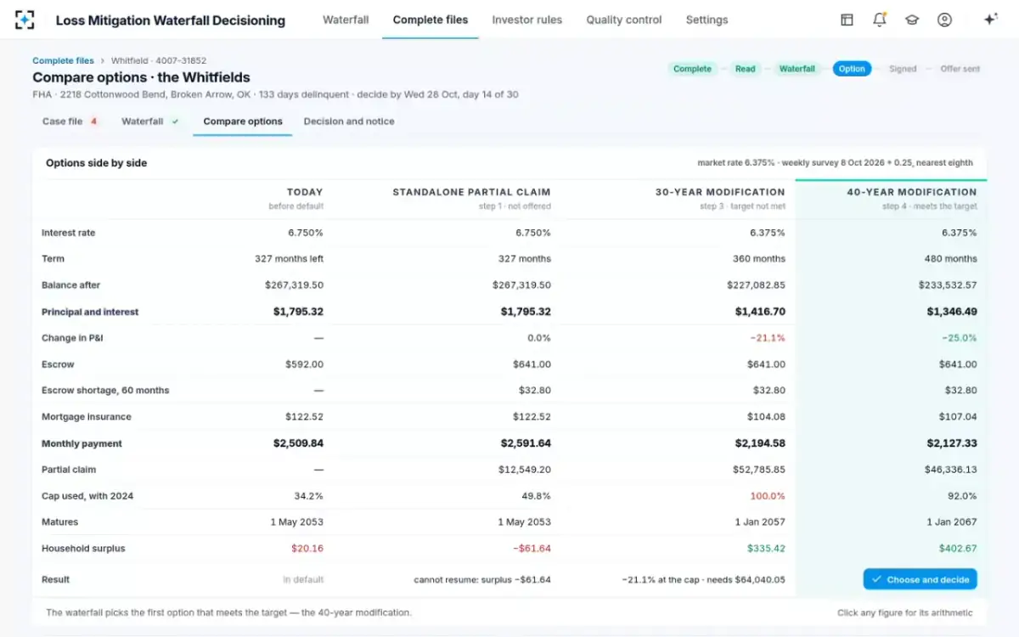Click the 40-YEAR MODIFICATION column header
Image resolution: width=1019 pixels, height=637 pixels.
[912, 192]
